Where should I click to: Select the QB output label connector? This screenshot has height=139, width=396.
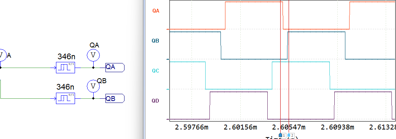click(x=115, y=98)
